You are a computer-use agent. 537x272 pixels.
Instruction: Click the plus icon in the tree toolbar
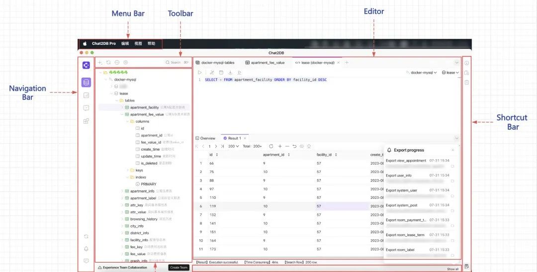100,63
